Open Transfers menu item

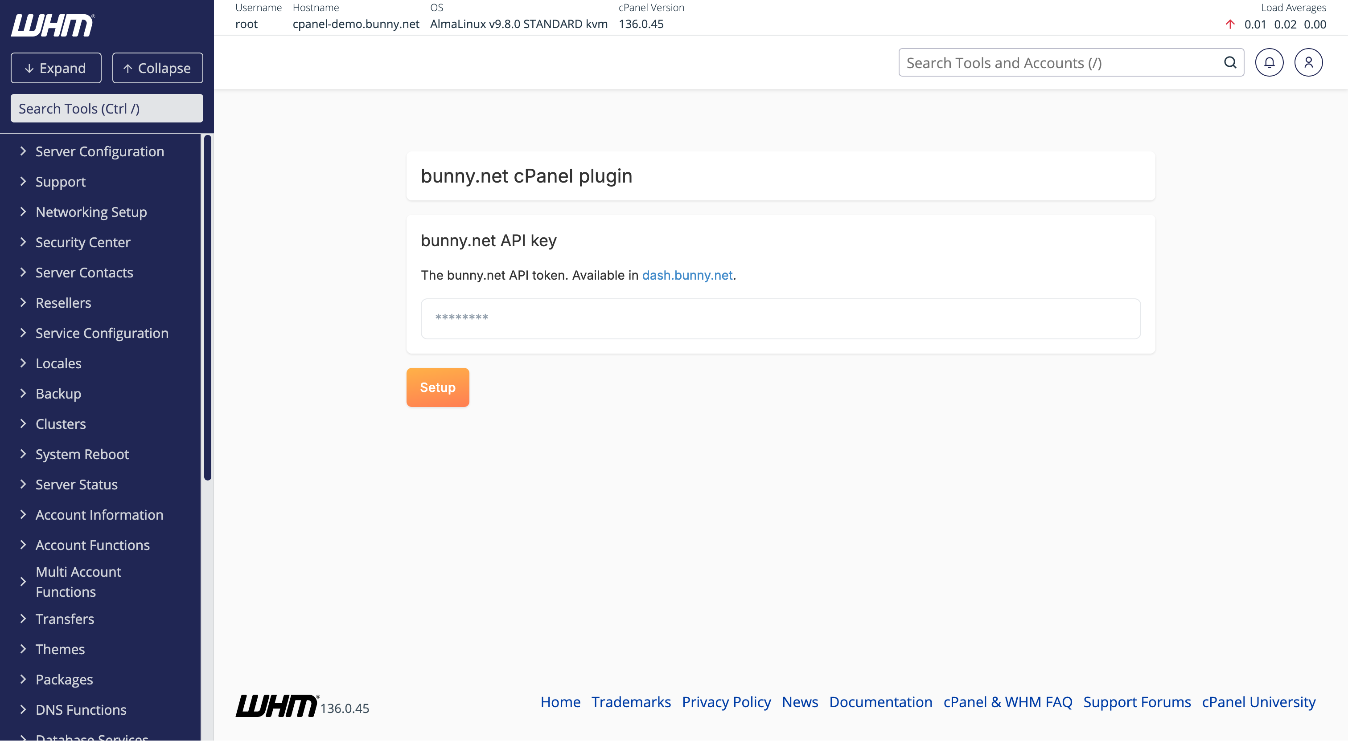pos(65,619)
